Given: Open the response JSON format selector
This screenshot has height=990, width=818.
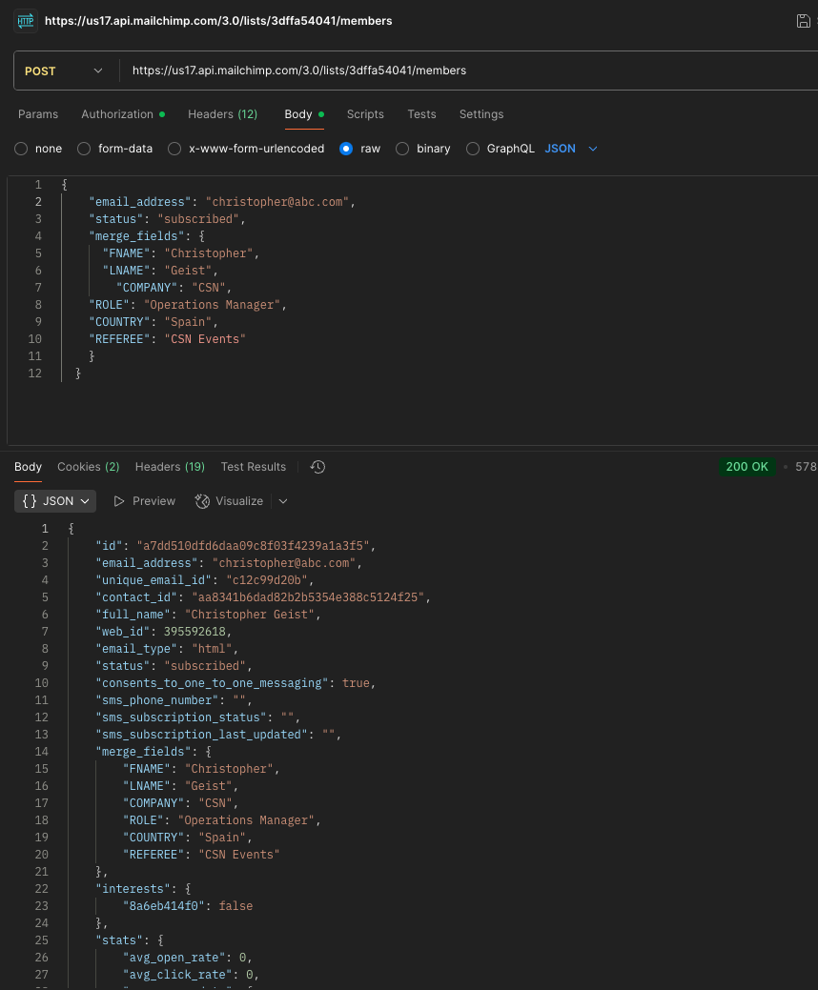Looking at the screenshot, I should click(x=55, y=501).
